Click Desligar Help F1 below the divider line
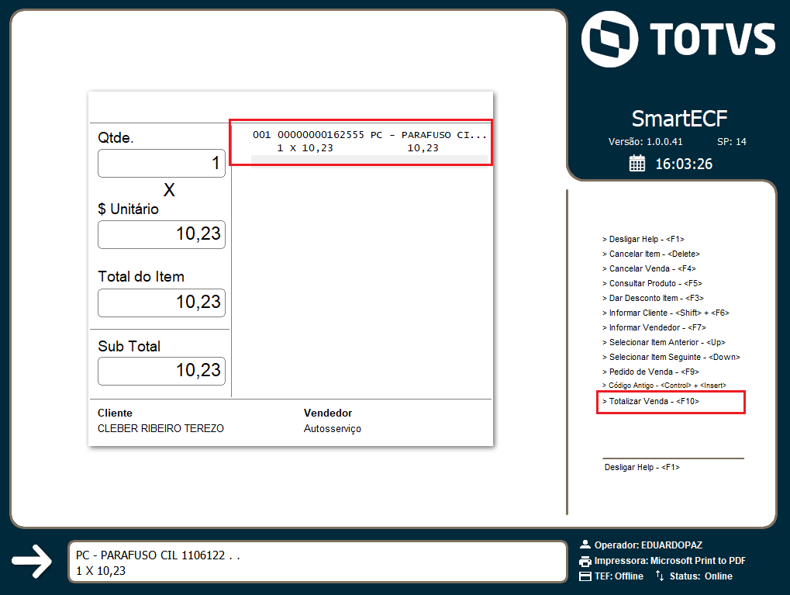This screenshot has width=790, height=595. 642,467
